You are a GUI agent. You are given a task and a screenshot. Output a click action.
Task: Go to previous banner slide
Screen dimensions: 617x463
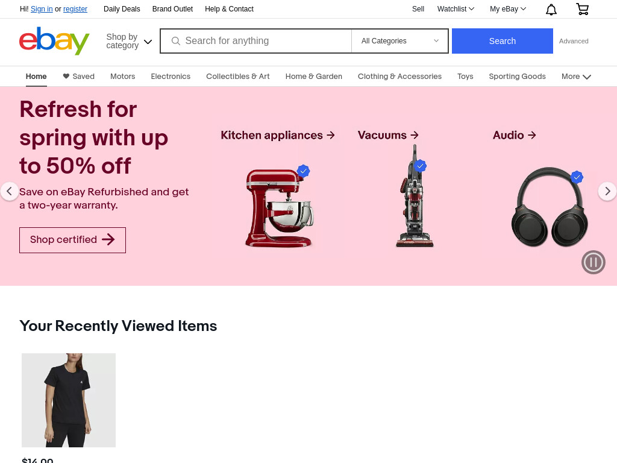[x=10, y=191]
